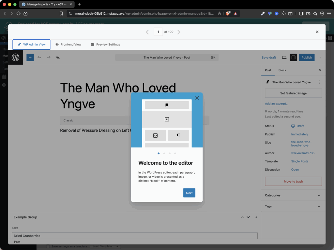Open the Load Template dropdown
This screenshot has height=250, width=334.
tap(106, 246)
